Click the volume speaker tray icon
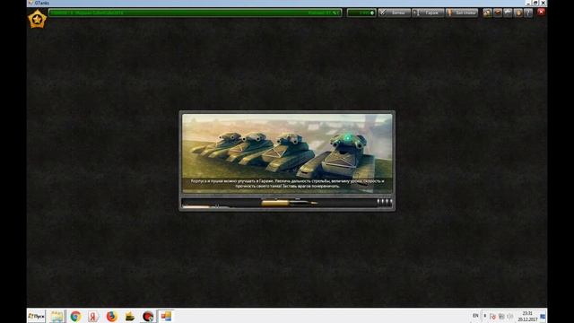Screen dimensions: 574x323 click(510, 316)
